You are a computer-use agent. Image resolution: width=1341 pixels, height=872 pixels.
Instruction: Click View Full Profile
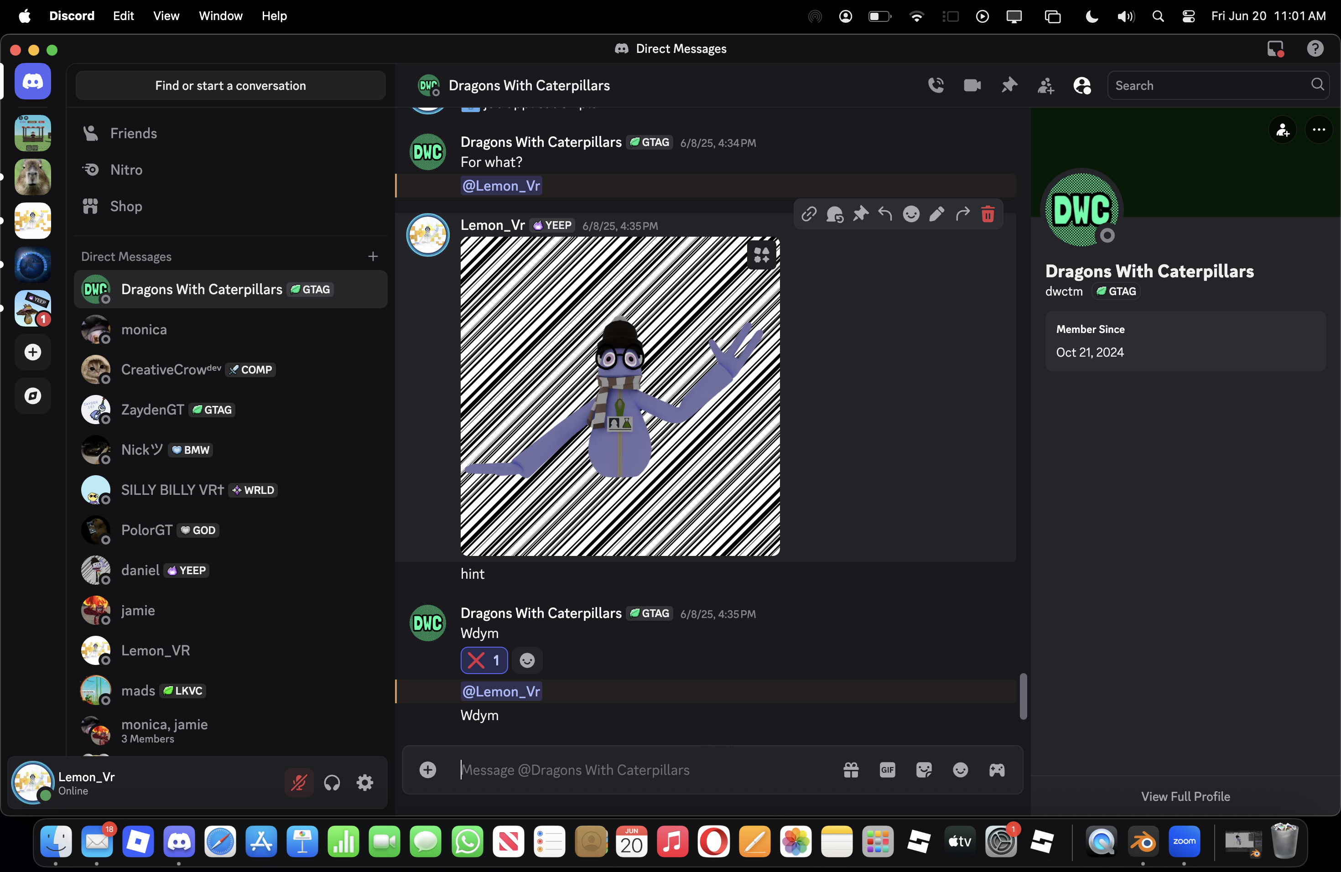coord(1185,796)
